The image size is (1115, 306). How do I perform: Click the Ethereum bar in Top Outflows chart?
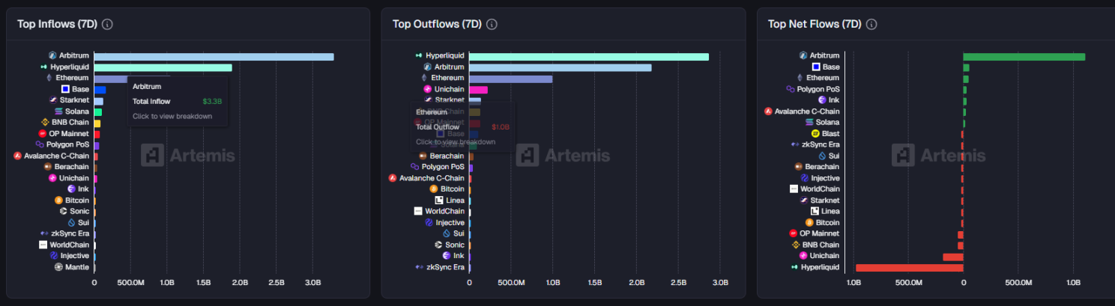[510, 79]
